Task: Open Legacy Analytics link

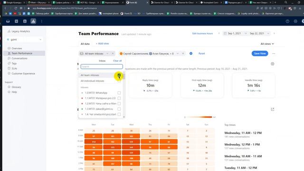Action: point(21,31)
